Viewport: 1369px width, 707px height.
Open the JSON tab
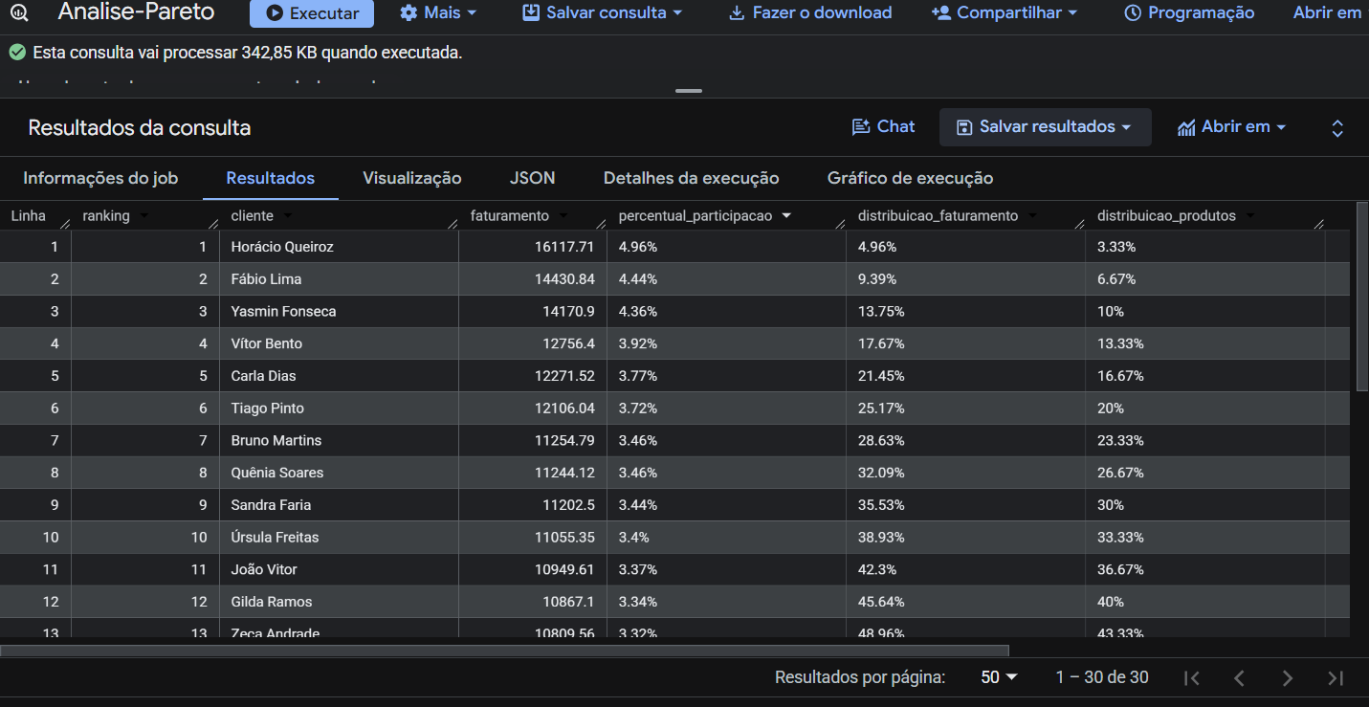click(x=533, y=178)
